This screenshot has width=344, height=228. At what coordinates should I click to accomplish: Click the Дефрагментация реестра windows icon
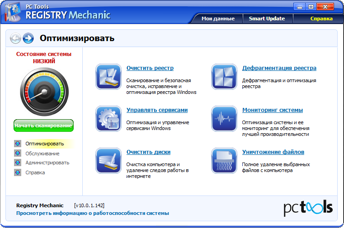(224, 77)
